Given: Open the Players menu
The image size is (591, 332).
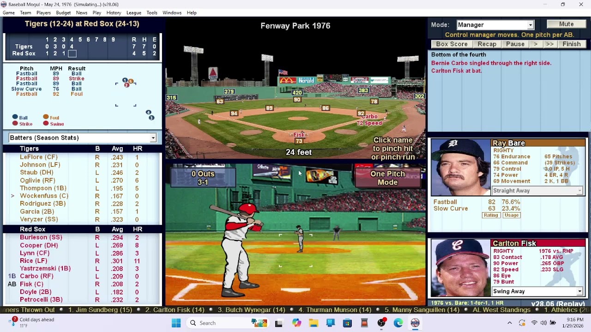Looking at the screenshot, I should point(43,12).
